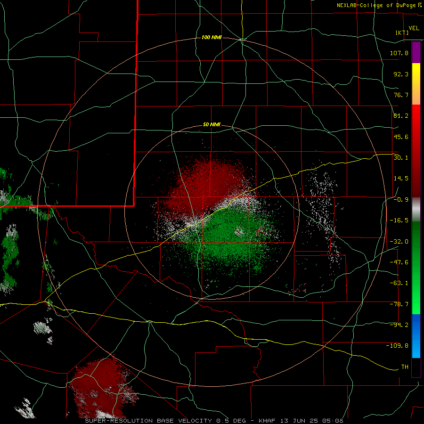Select the 92.3 scale value

click(x=401, y=74)
